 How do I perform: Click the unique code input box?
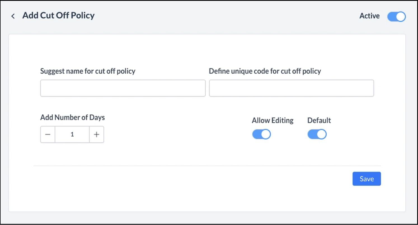coord(291,88)
